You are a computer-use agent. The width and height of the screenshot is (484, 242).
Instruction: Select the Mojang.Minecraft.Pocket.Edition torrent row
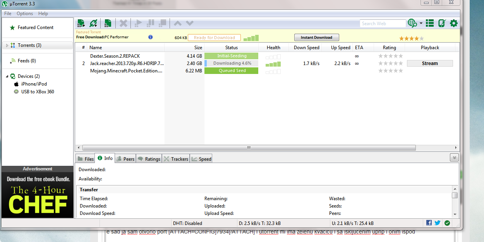(267, 71)
